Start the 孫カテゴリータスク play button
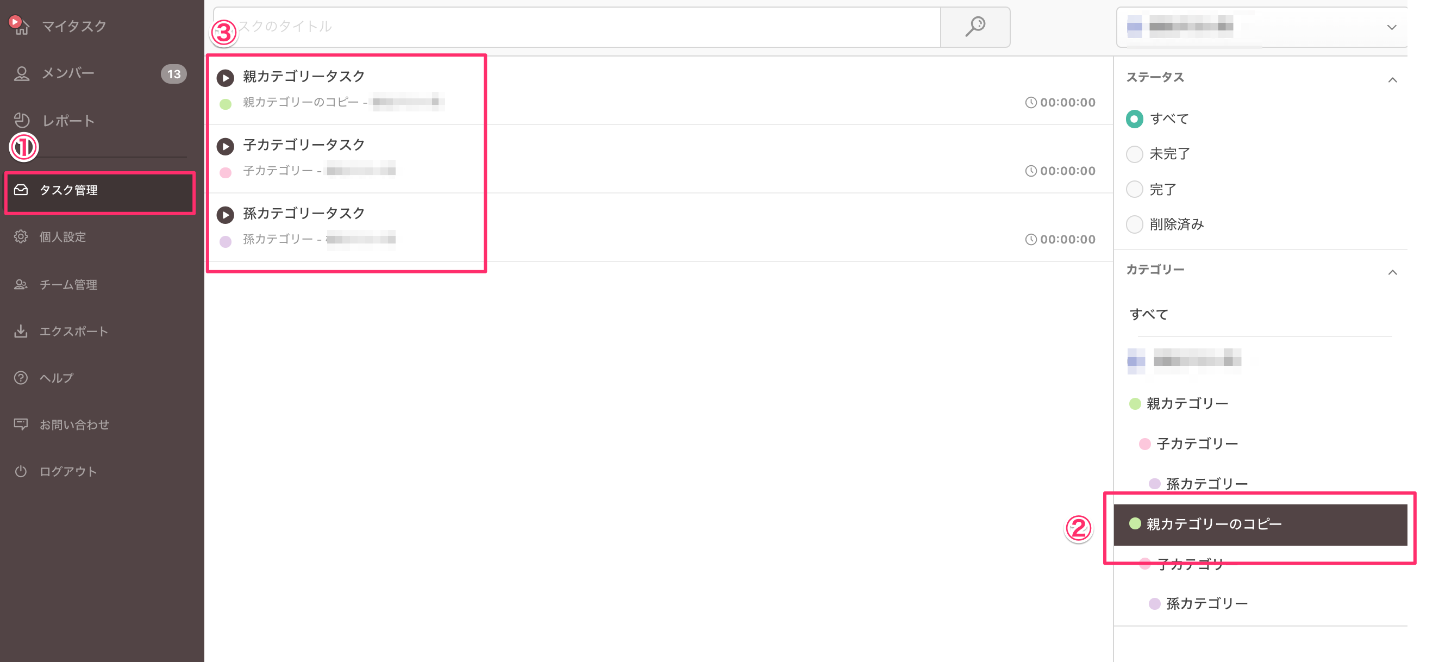 coord(225,215)
